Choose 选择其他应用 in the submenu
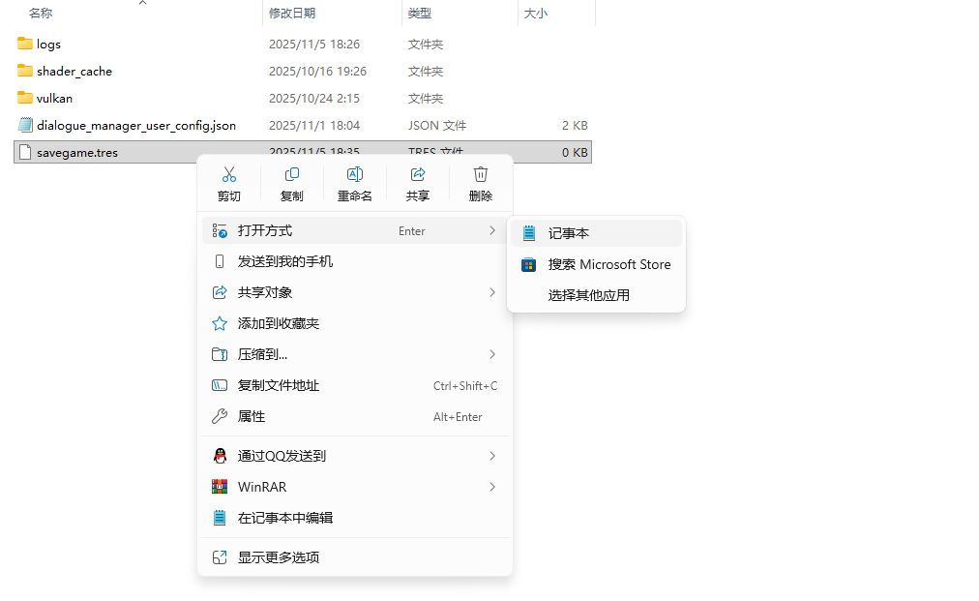979x601 pixels. click(x=596, y=295)
